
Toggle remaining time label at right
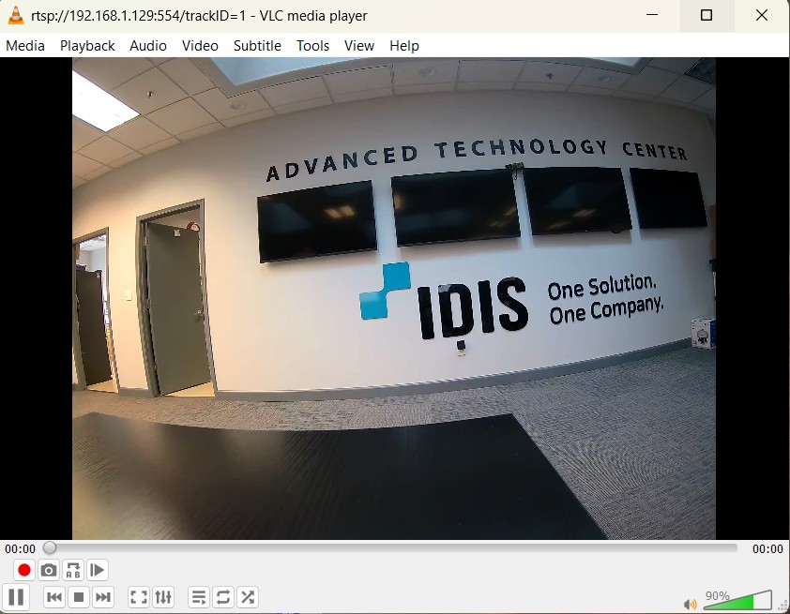click(767, 548)
